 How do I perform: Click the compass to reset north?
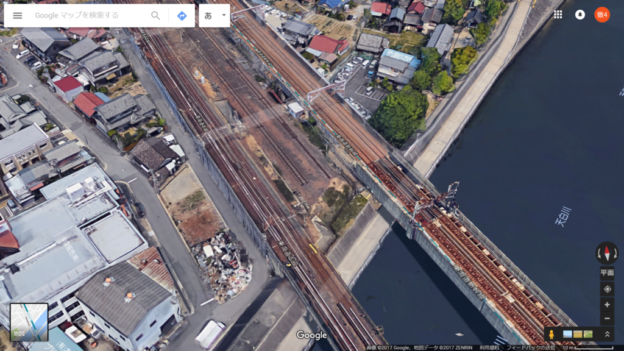[x=607, y=253]
